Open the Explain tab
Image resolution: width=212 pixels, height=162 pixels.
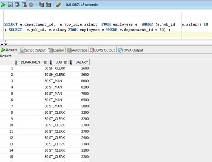click(56, 50)
